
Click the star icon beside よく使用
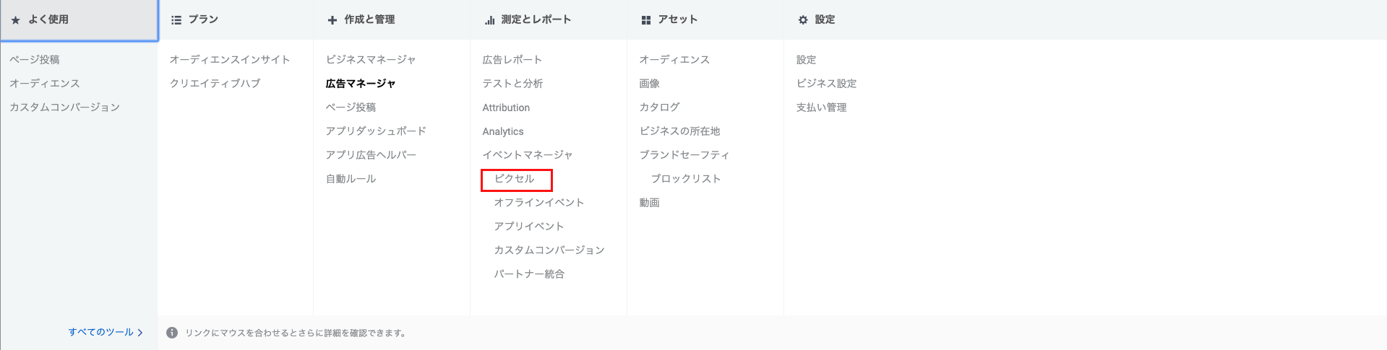(15, 20)
